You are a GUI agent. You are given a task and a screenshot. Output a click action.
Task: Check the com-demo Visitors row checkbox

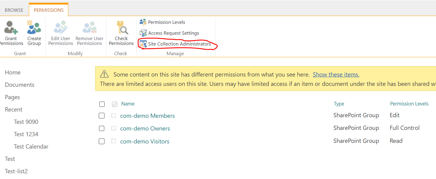coord(102,141)
